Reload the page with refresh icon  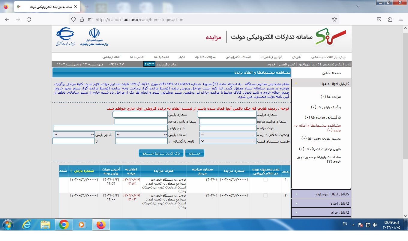29,20
